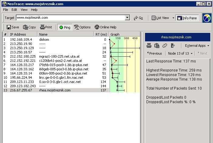Click the info pane exit arrow icon
The width and height of the screenshot is (213, 143).
(173, 46)
